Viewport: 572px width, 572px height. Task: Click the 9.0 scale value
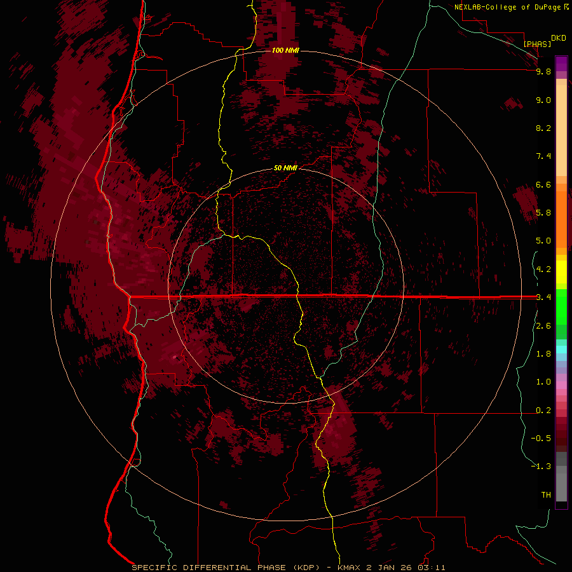pyautogui.click(x=543, y=100)
